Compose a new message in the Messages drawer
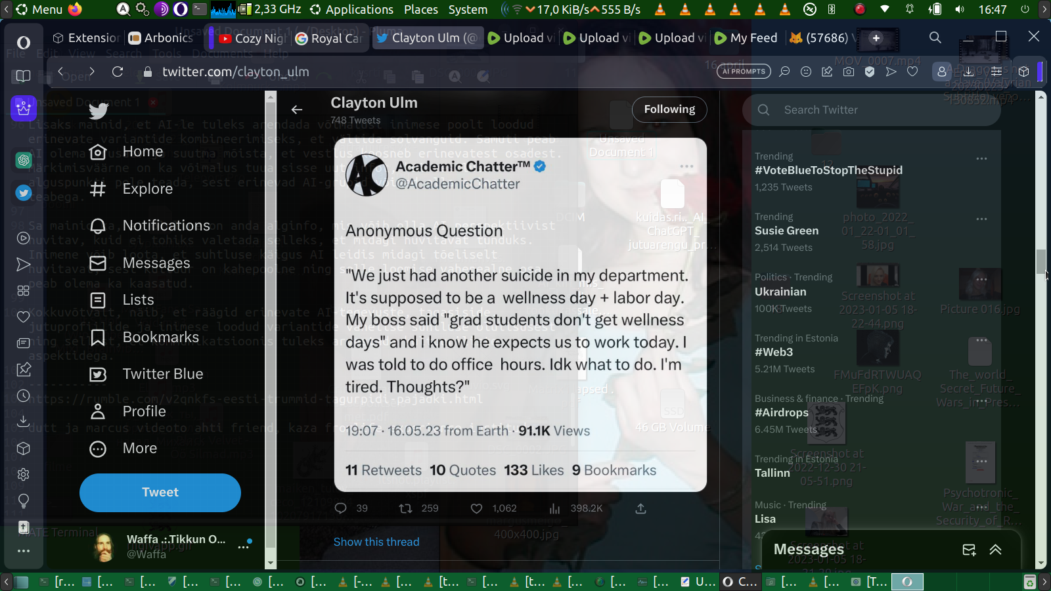 click(969, 550)
